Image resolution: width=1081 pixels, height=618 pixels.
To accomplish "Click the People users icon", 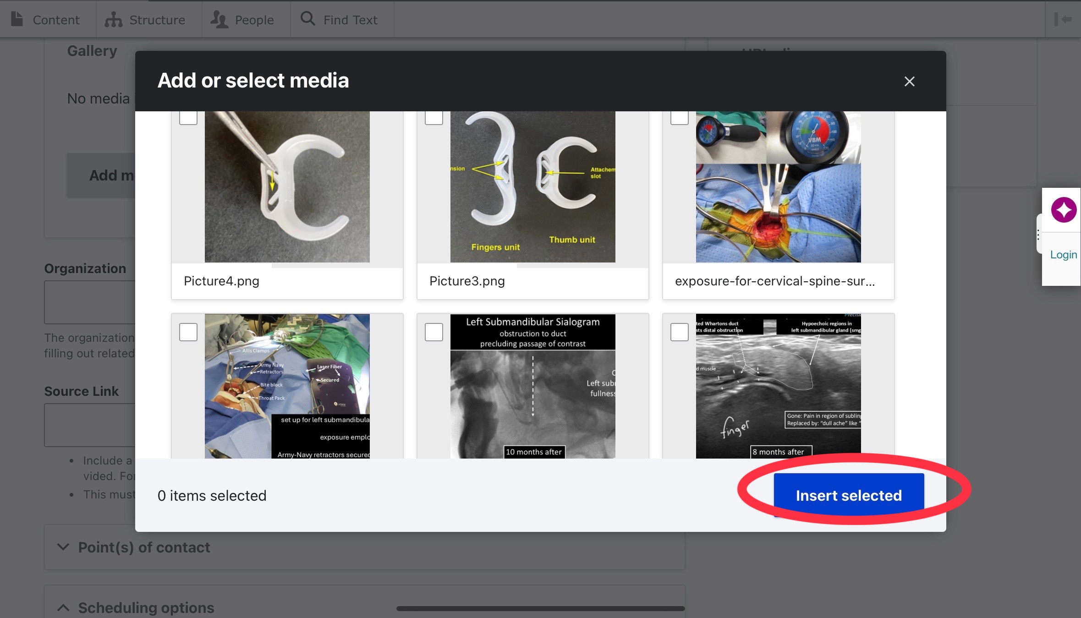I will click(x=219, y=20).
